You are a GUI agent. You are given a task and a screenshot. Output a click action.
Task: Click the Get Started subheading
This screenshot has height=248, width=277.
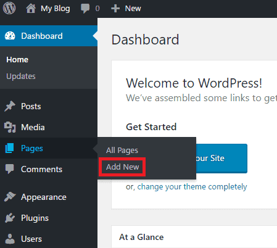151,127
